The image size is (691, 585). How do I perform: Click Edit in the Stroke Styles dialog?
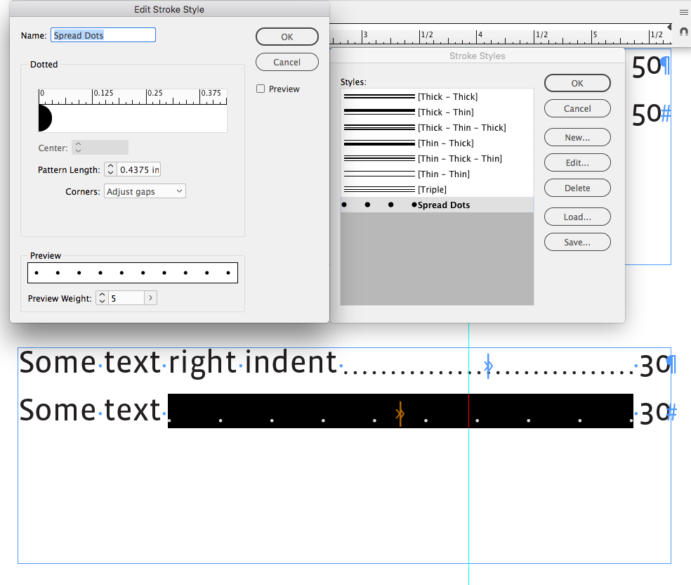(x=577, y=162)
